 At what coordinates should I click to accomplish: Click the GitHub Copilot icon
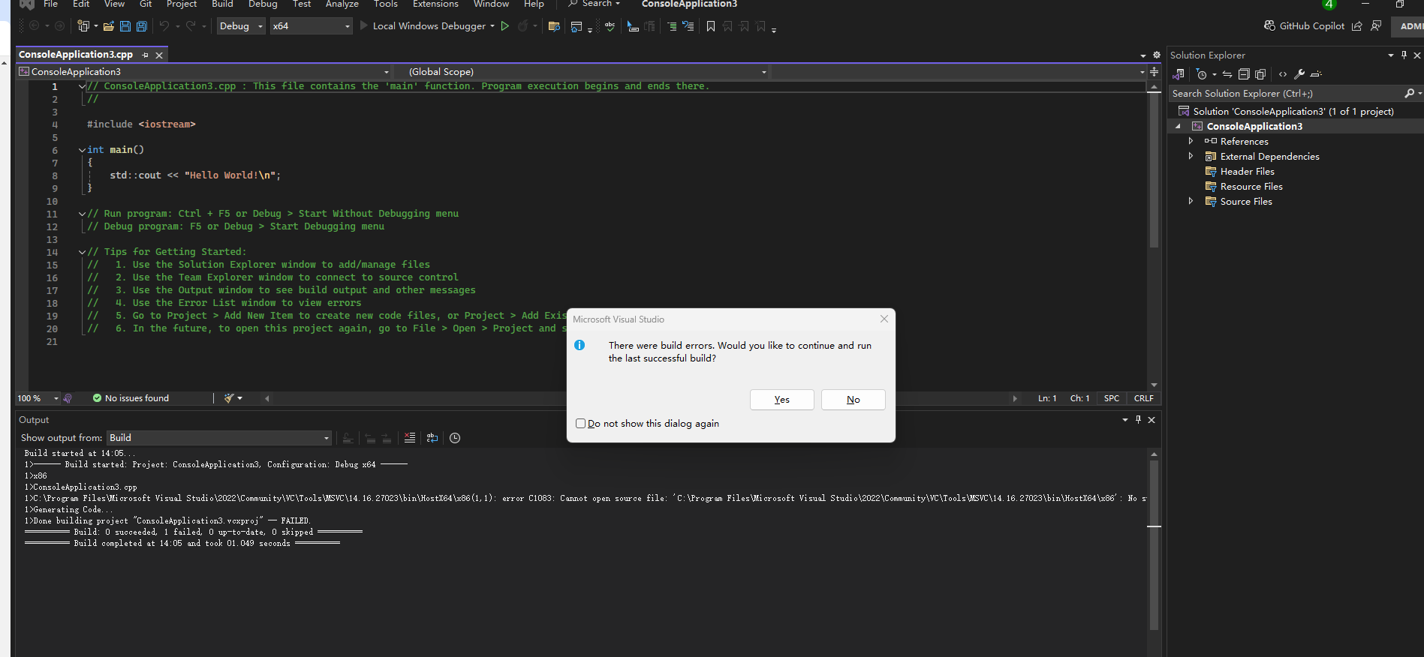[x=1269, y=25]
